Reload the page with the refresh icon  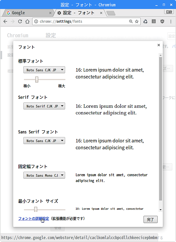tap(20, 21)
